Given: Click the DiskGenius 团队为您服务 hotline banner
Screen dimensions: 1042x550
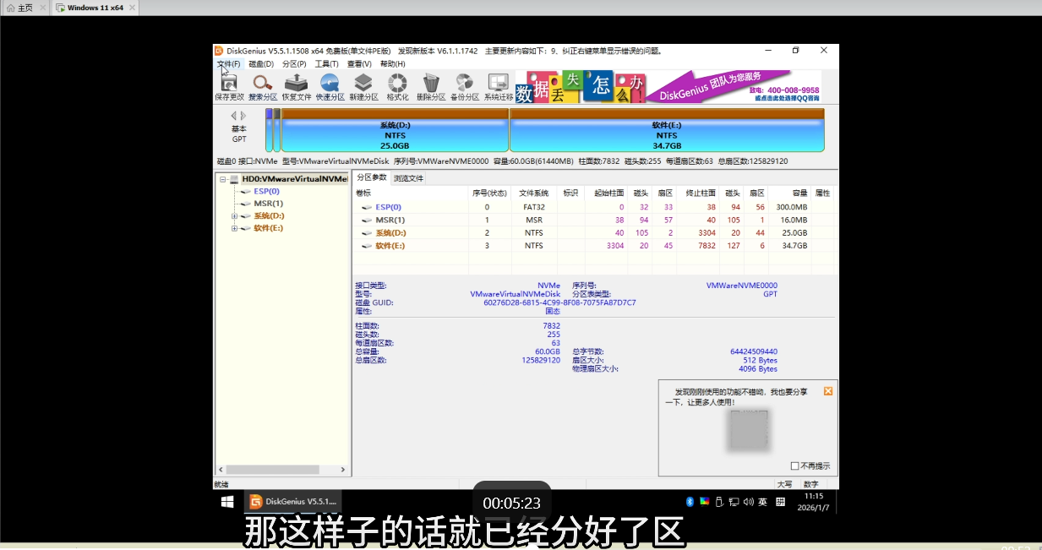Looking at the screenshot, I should 735,87.
